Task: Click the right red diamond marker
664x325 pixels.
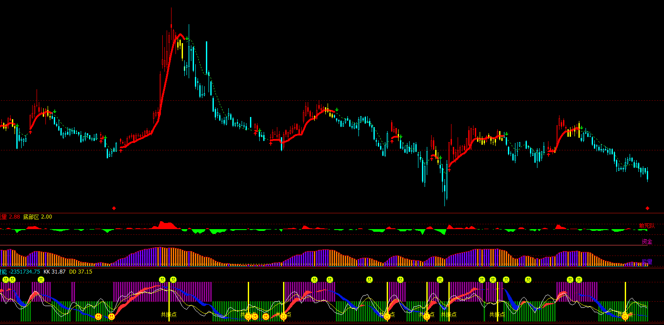Action: [x=647, y=208]
